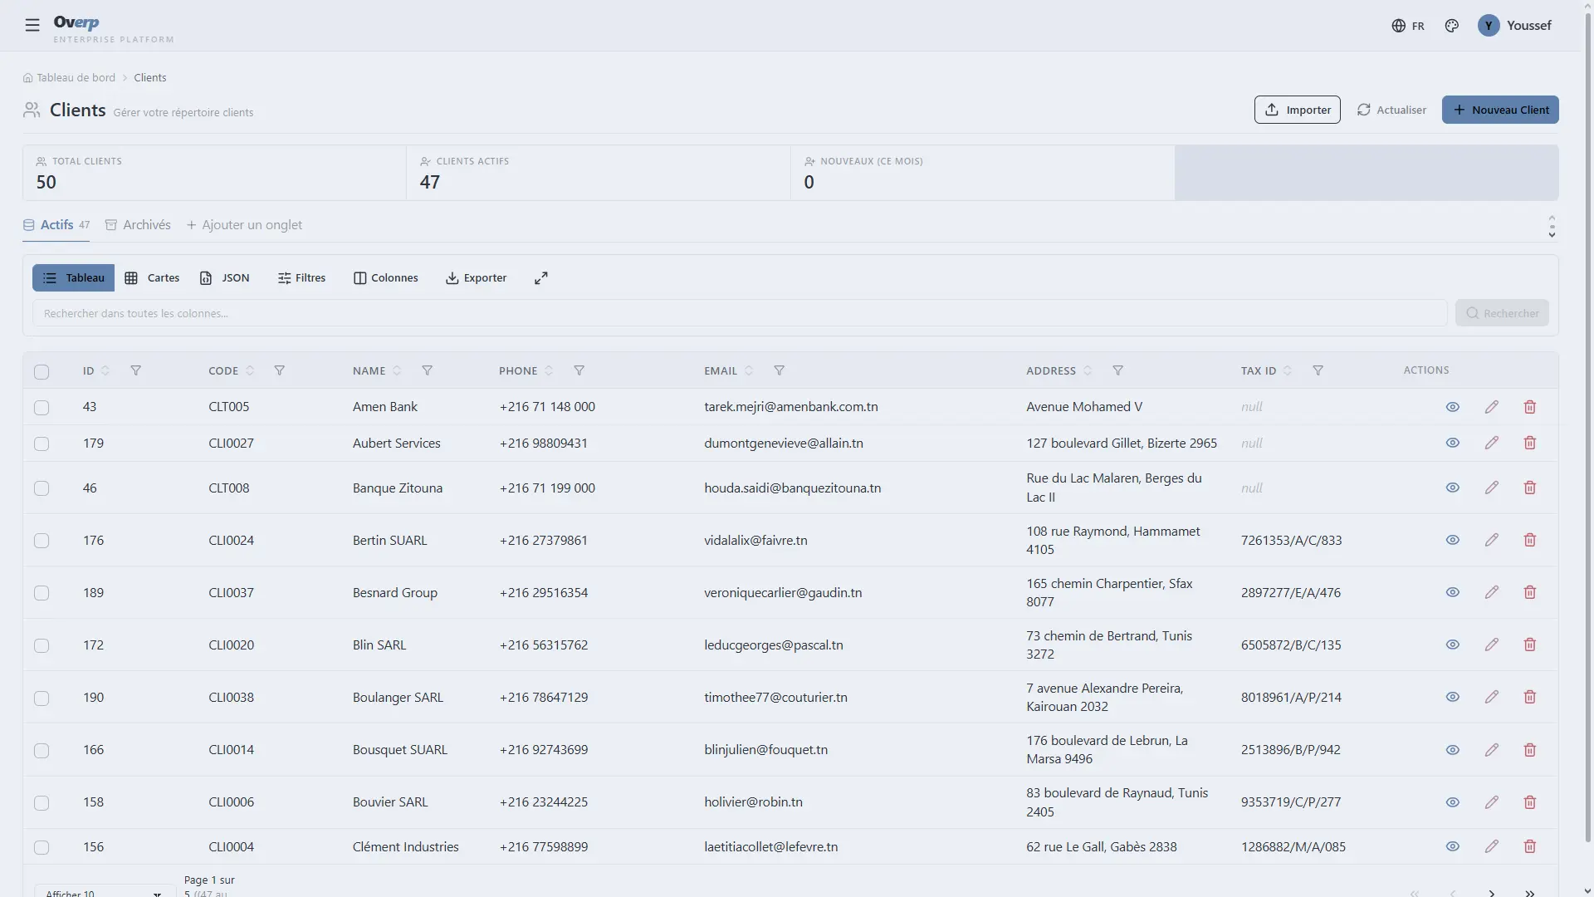Go to Tableau de bord breadcrumb
The height and width of the screenshot is (897, 1594).
[69, 77]
